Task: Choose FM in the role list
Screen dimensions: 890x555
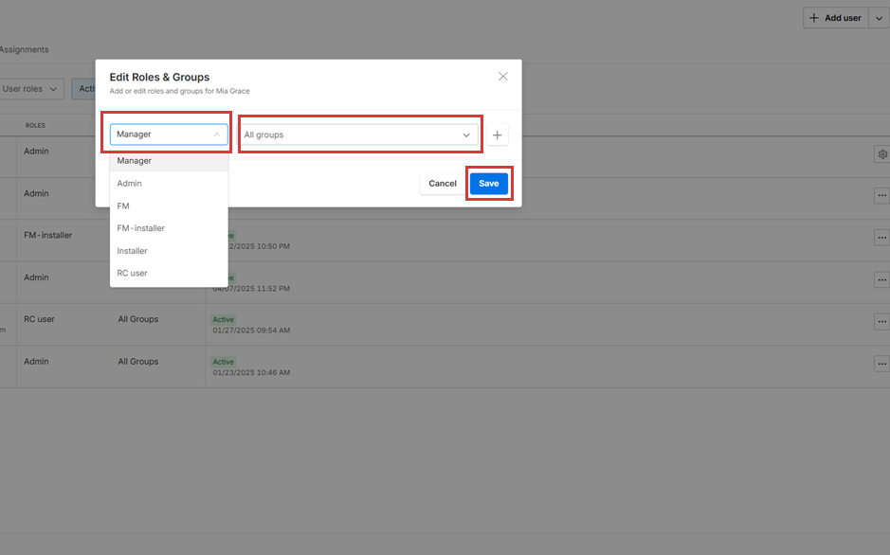Action: [123, 206]
